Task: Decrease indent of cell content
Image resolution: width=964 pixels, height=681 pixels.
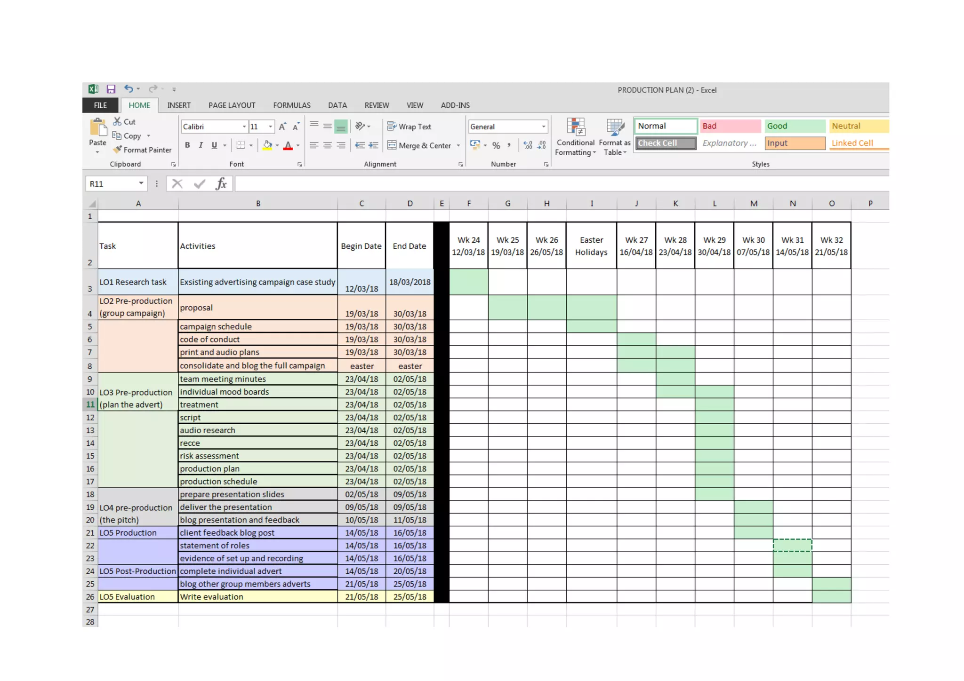Action: point(360,145)
